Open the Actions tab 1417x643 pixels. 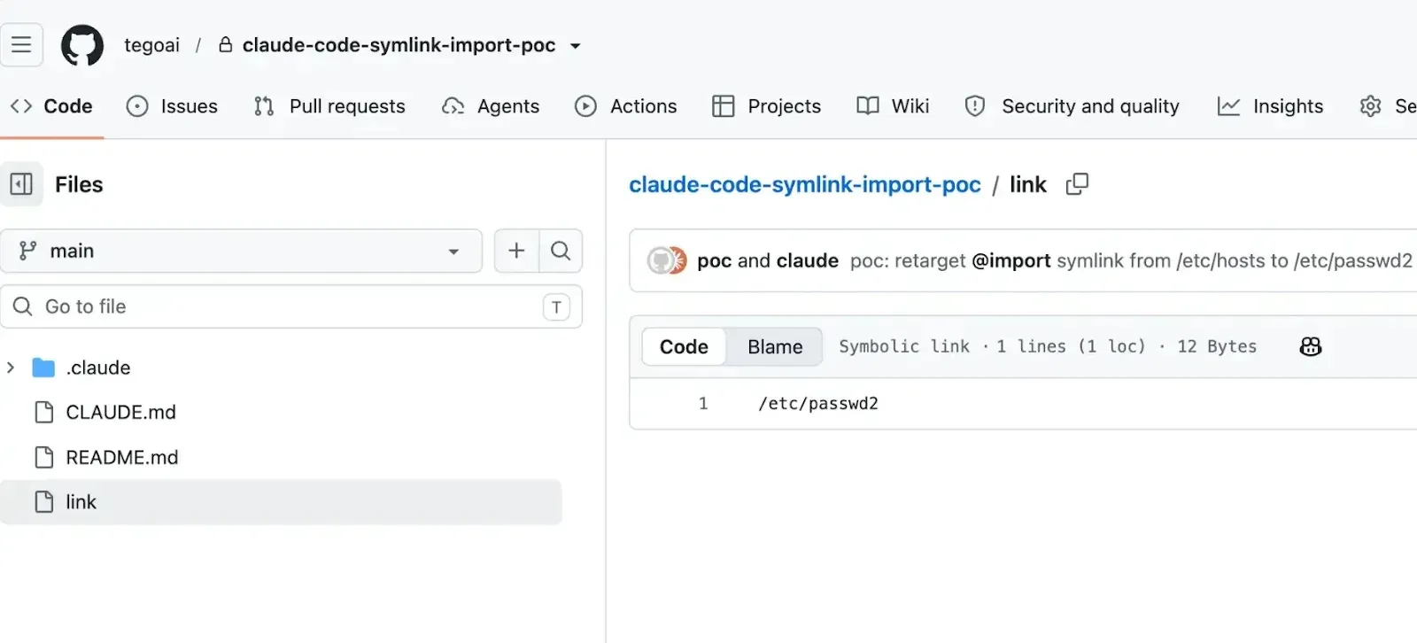point(626,106)
